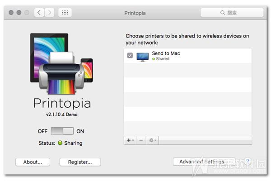Remove the selected printer with the minus button
The image size is (271, 181).
tap(141, 140)
